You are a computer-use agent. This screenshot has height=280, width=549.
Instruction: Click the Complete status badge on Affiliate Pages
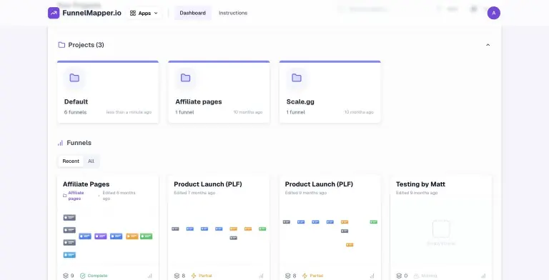[x=94, y=276]
